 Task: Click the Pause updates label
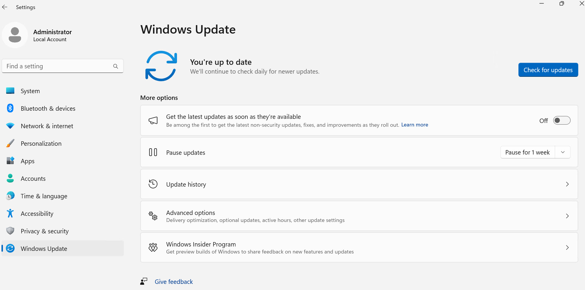(x=186, y=153)
